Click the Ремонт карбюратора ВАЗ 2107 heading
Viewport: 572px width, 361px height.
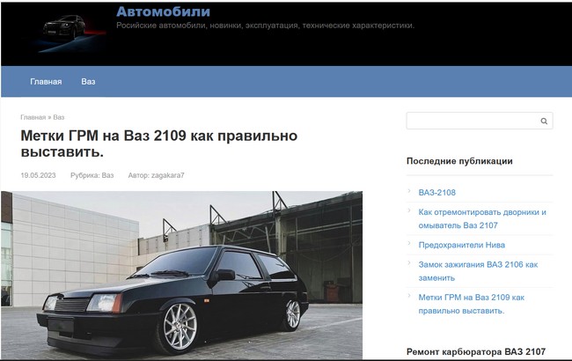pyautogui.click(x=476, y=352)
